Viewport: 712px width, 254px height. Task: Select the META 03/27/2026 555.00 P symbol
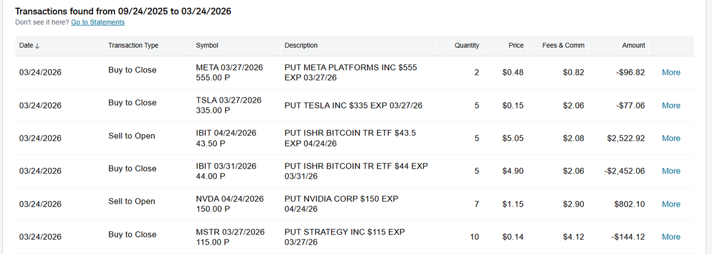coord(229,72)
